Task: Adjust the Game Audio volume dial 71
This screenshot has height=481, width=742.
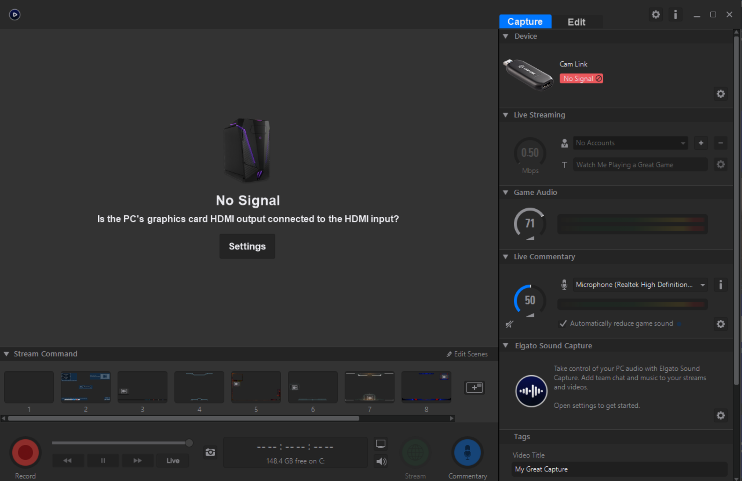Action: (530, 223)
